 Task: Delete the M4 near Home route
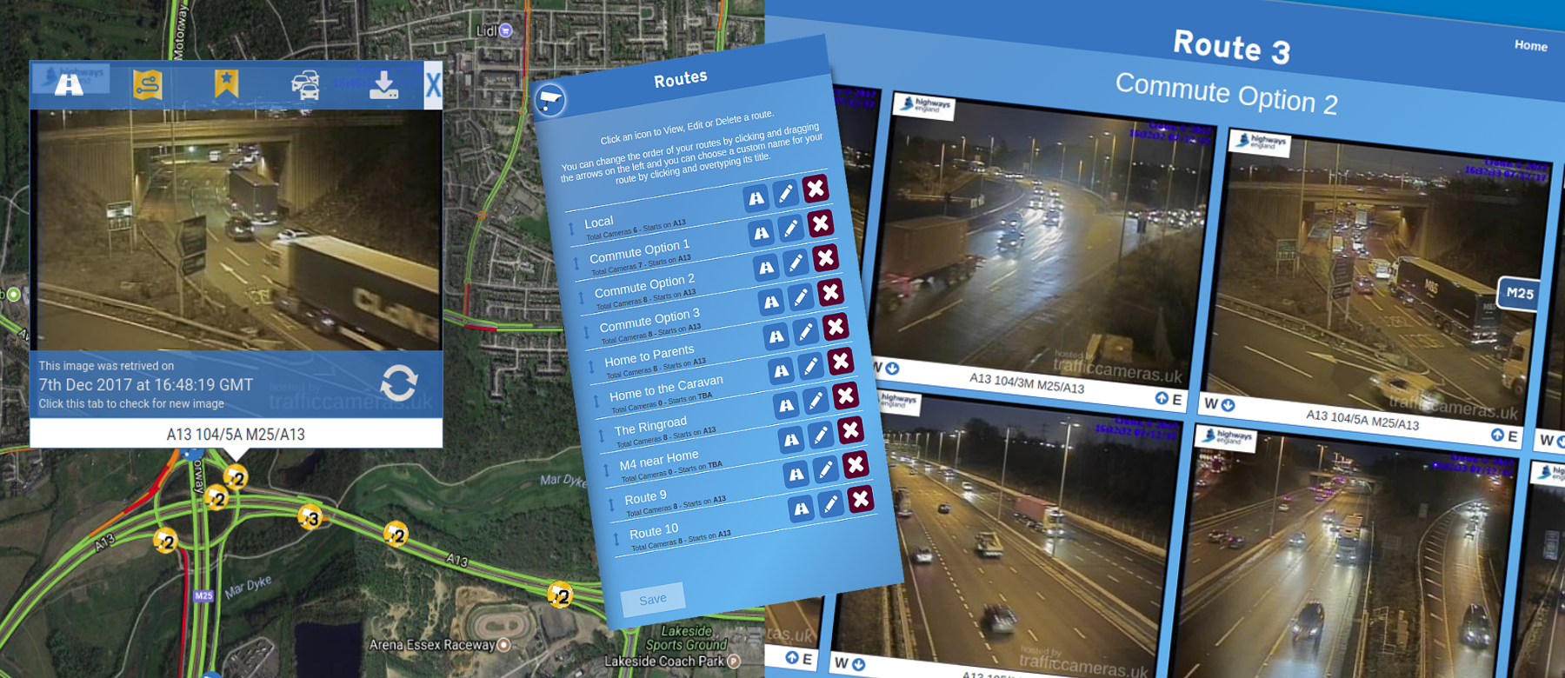850,429
